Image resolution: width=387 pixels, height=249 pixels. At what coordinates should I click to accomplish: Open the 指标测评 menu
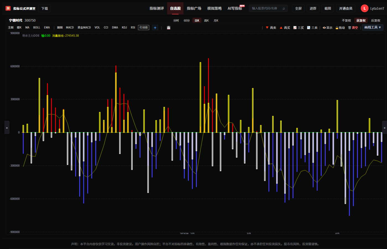click(157, 8)
